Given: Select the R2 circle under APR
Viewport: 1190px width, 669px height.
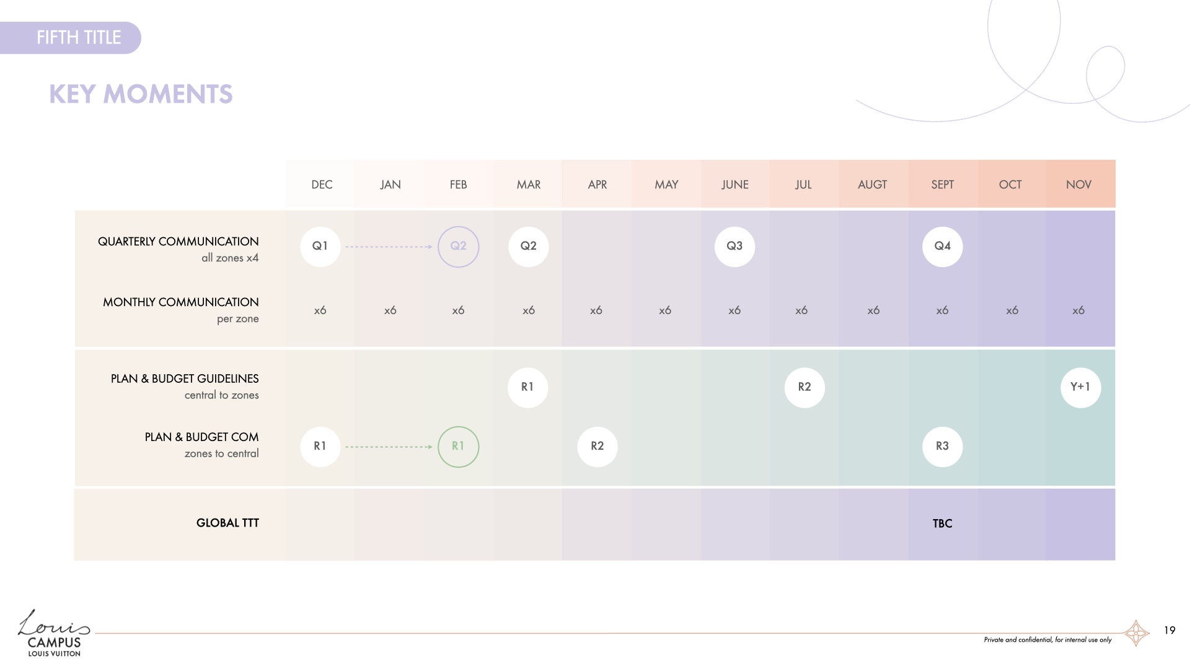Looking at the screenshot, I should (x=597, y=447).
